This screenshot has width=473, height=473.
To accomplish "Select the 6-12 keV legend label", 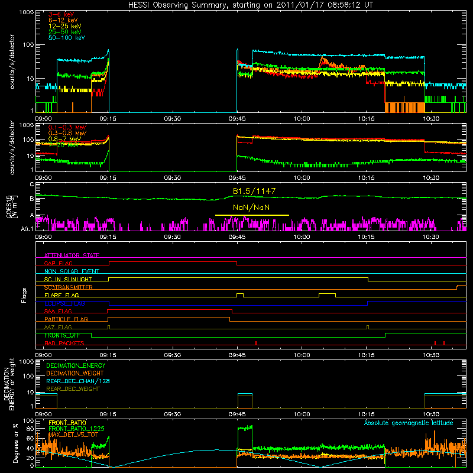I will [63, 20].
